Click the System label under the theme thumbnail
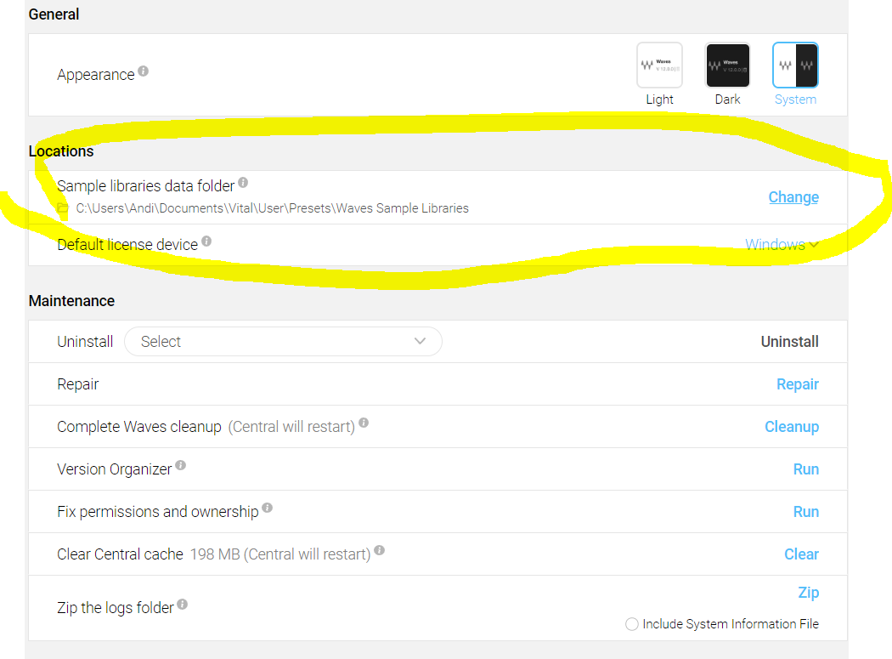892x659 pixels. (x=795, y=99)
